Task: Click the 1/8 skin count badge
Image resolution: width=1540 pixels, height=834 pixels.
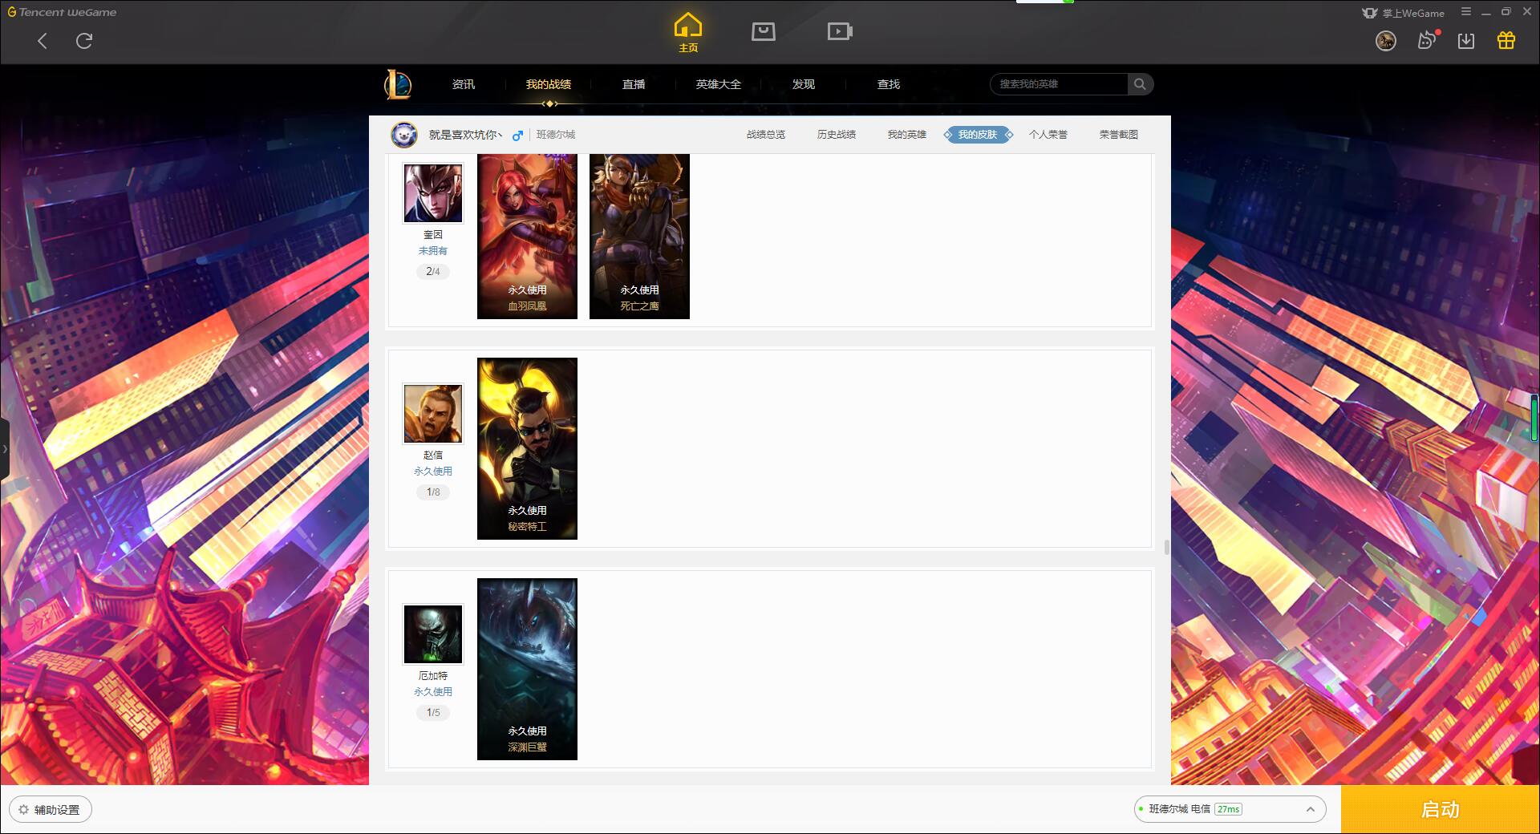Action: pos(433,492)
